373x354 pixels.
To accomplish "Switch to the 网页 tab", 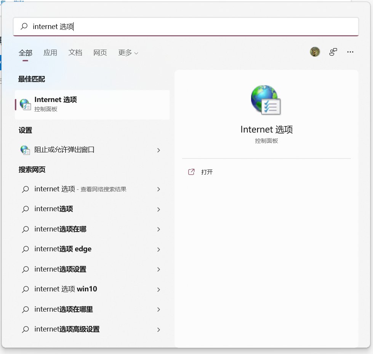I will 100,53.
